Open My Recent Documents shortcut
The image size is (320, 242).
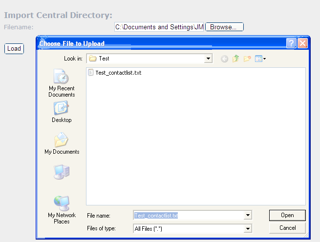click(62, 83)
